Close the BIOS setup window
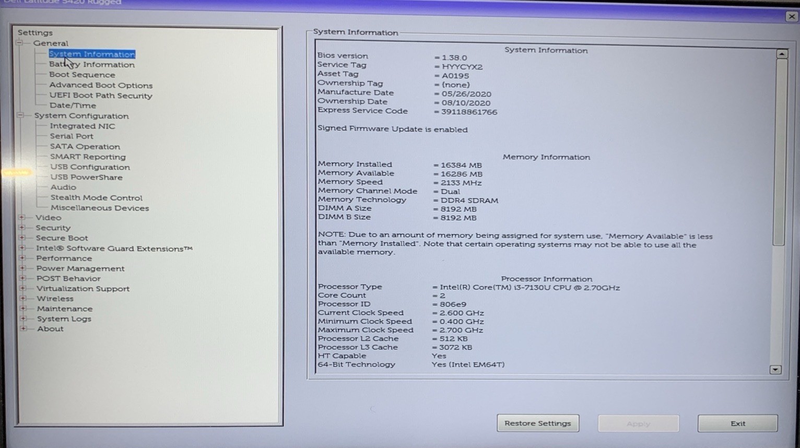Image resolution: width=800 pixels, height=448 pixels. click(x=792, y=17)
